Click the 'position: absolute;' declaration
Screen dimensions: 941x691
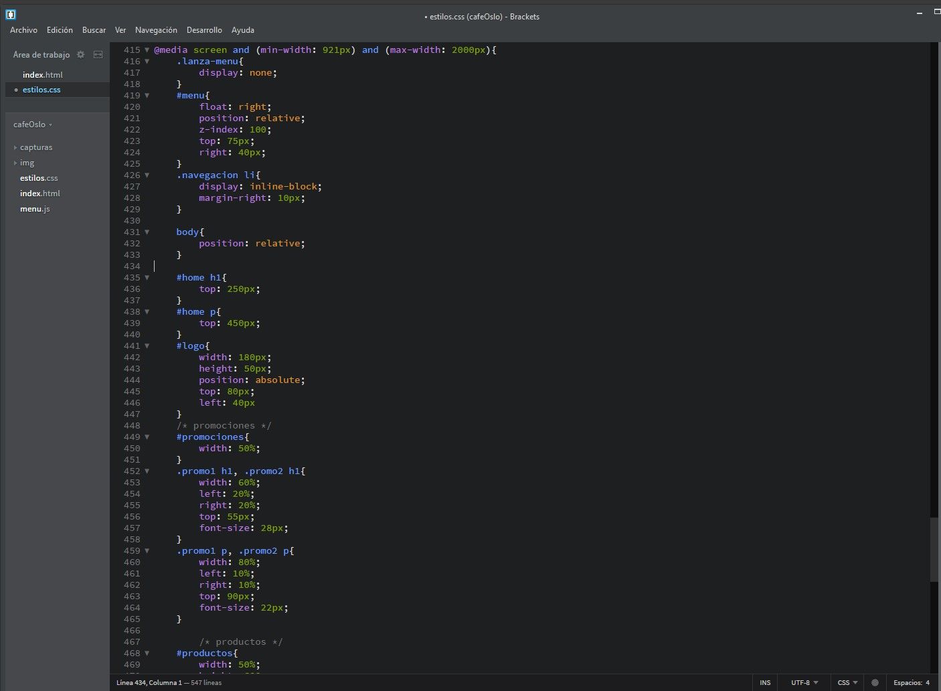point(252,380)
